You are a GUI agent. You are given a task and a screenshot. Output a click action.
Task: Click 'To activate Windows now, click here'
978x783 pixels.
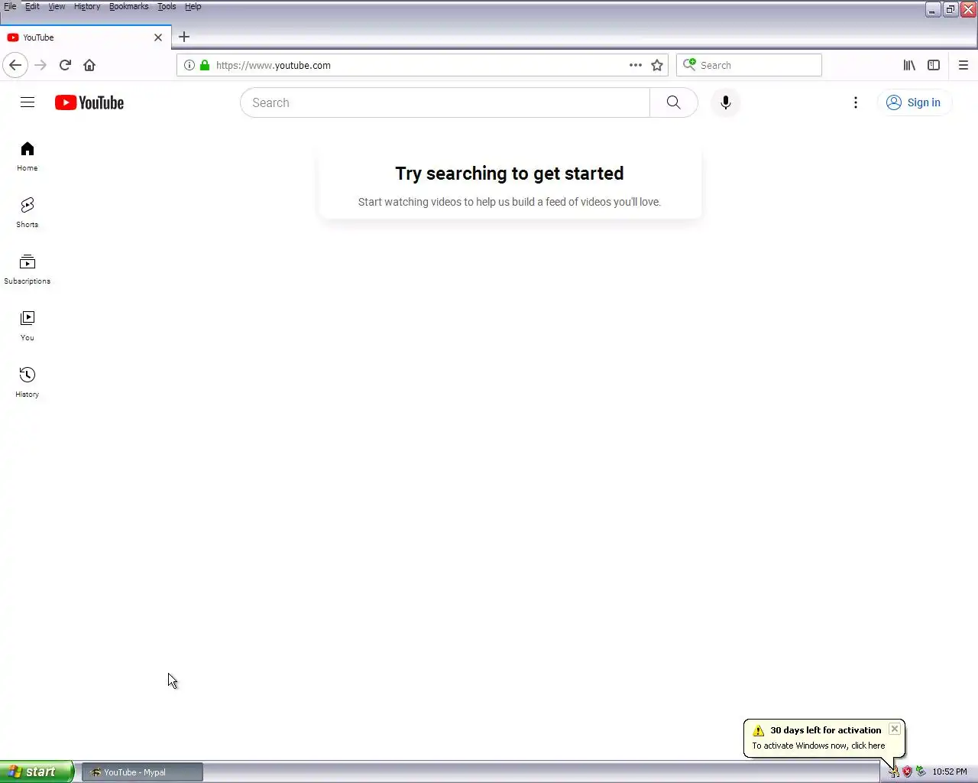pos(818,746)
